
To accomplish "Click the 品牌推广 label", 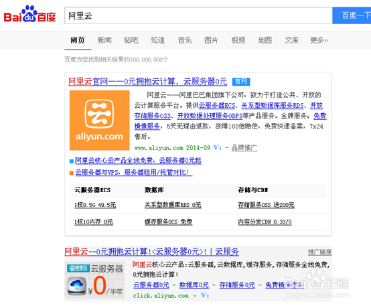I will pyautogui.click(x=244, y=148).
